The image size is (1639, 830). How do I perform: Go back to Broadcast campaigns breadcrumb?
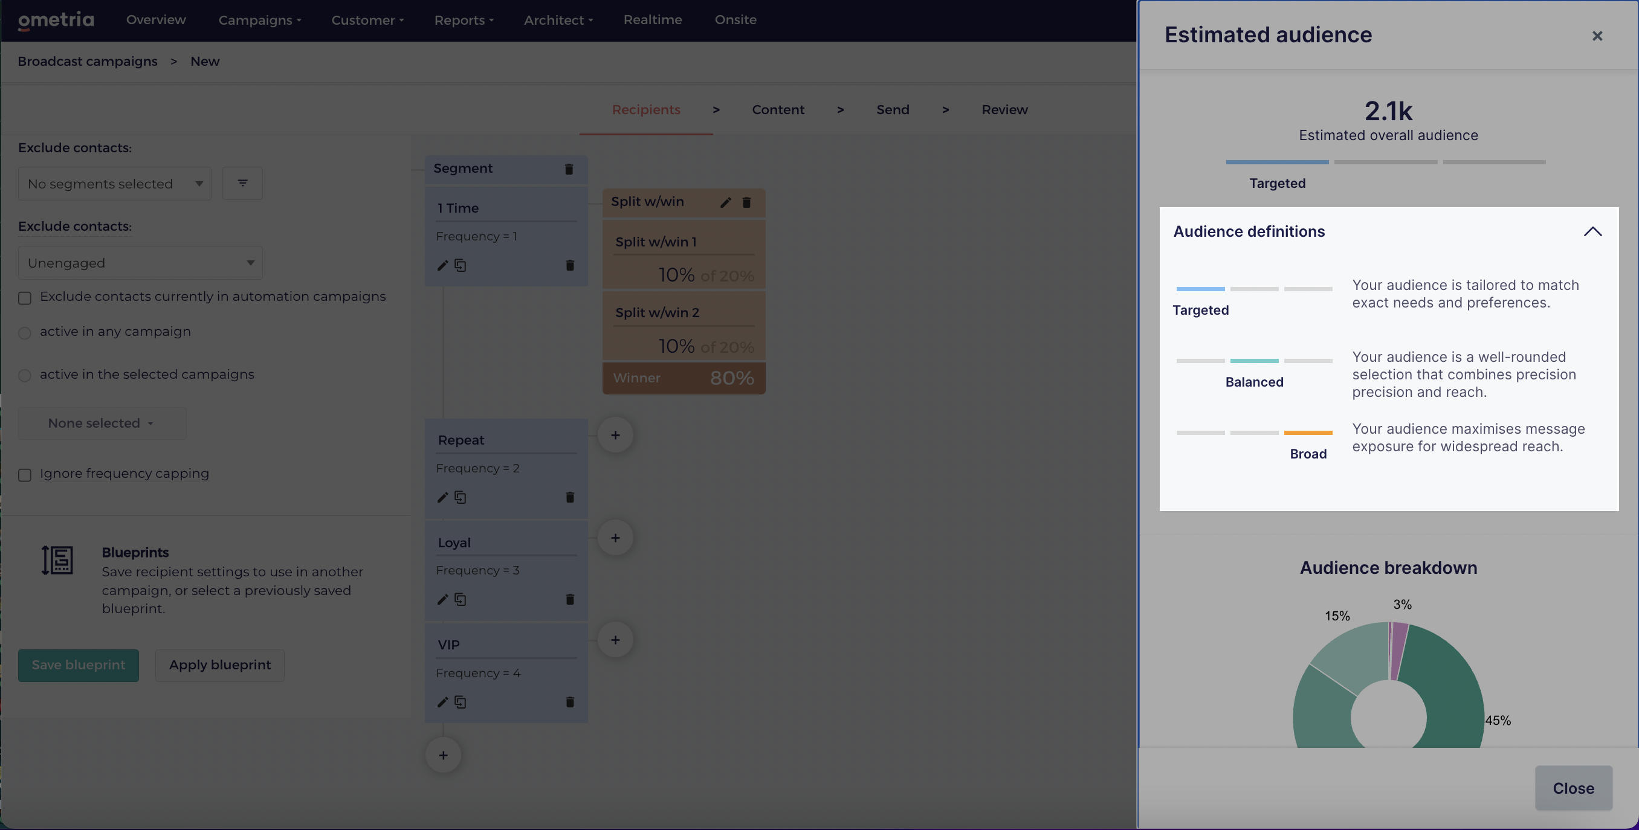click(x=87, y=62)
